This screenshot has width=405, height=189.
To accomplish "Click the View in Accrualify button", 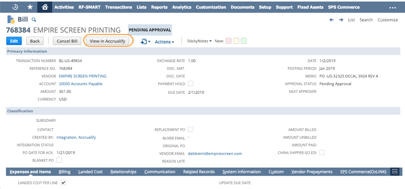I will [x=107, y=41].
